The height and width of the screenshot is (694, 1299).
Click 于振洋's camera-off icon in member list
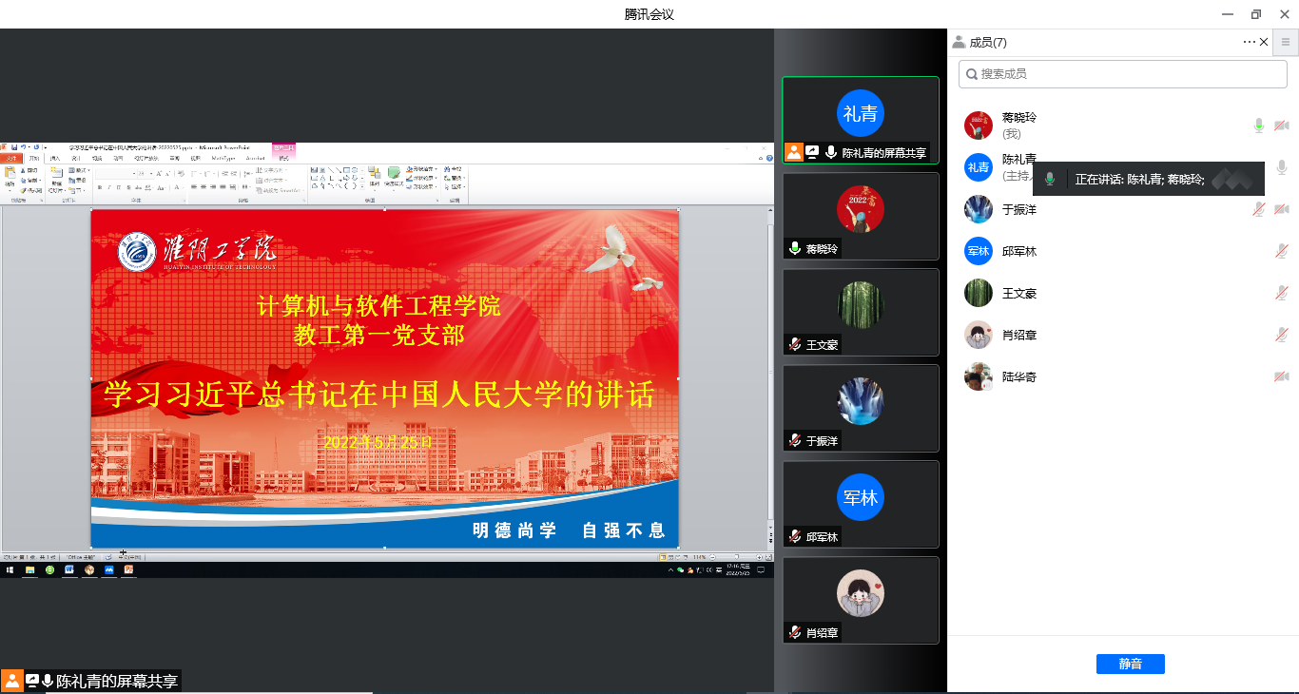[1281, 209]
